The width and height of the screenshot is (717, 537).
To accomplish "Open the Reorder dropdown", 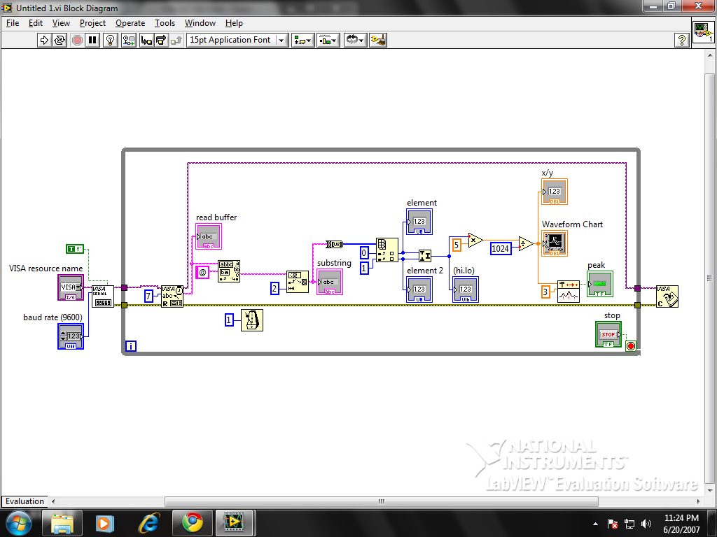I will (355, 40).
